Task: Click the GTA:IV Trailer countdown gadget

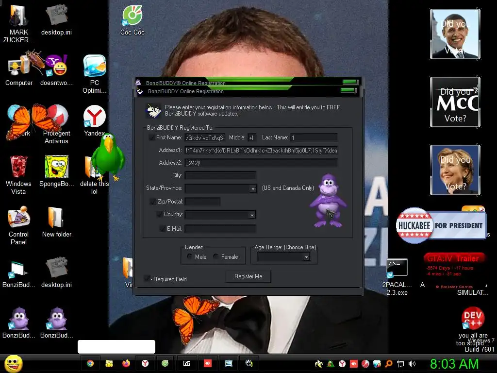Action: coord(454,270)
